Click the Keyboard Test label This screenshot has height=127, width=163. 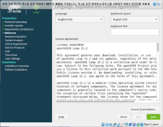[x=119, y=26]
